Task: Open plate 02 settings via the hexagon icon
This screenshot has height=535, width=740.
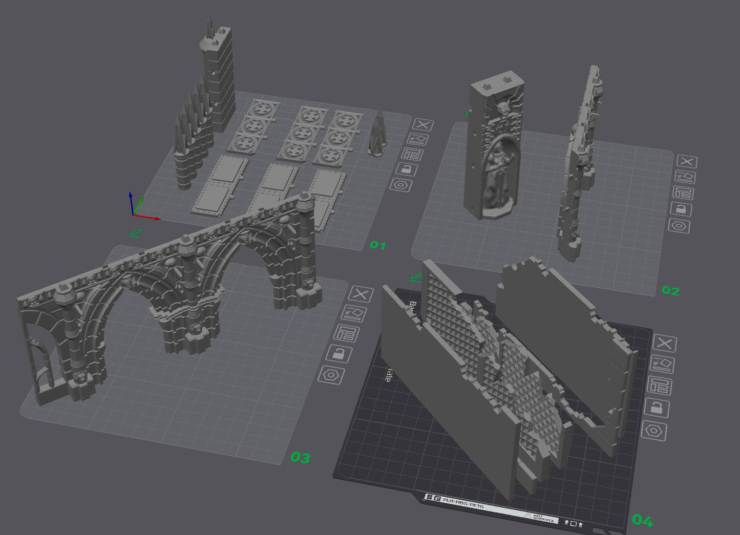Action: (680, 225)
